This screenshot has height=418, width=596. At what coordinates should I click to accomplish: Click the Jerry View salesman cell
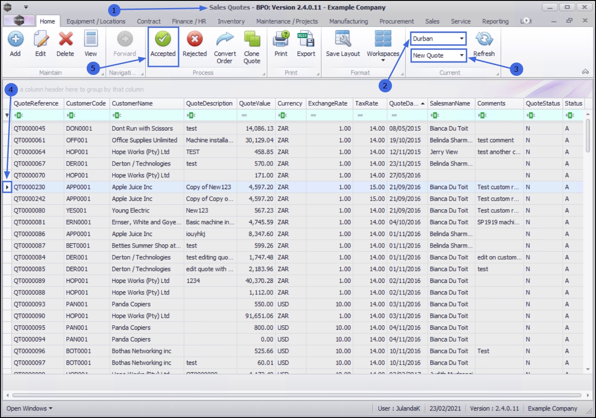pyautogui.click(x=451, y=152)
